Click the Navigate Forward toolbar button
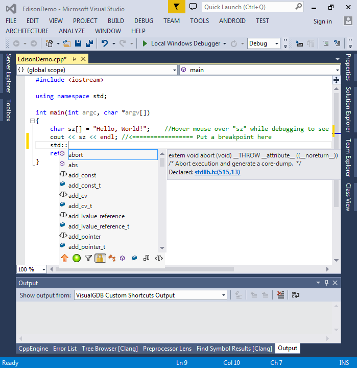Viewport: 357px width, 368px height. tap(34, 43)
